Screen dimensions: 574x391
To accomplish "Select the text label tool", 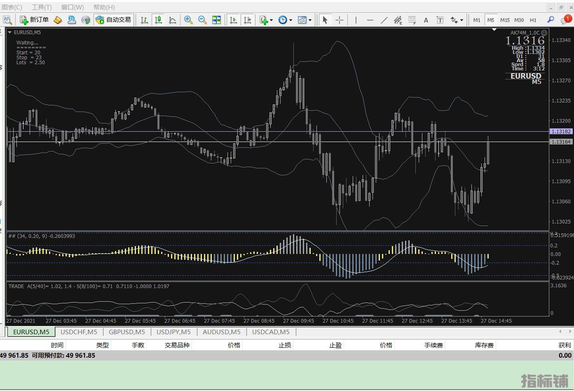I will (440, 20).
